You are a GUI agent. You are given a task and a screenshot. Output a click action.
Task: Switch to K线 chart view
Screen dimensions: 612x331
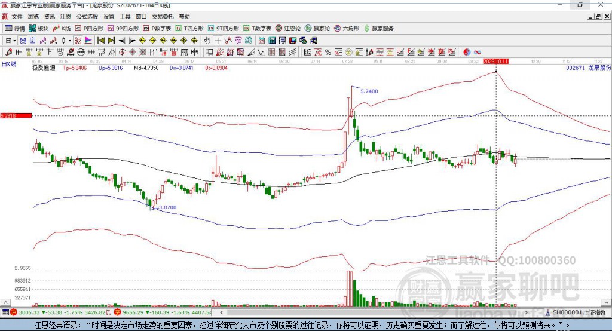(x=62, y=29)
